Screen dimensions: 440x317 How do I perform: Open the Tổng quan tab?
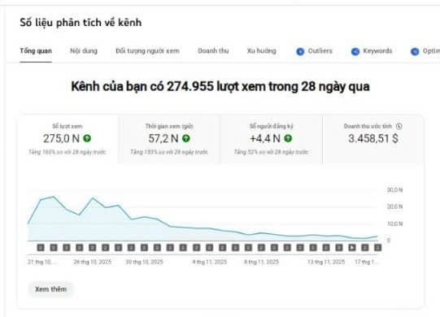pos(36,51)
